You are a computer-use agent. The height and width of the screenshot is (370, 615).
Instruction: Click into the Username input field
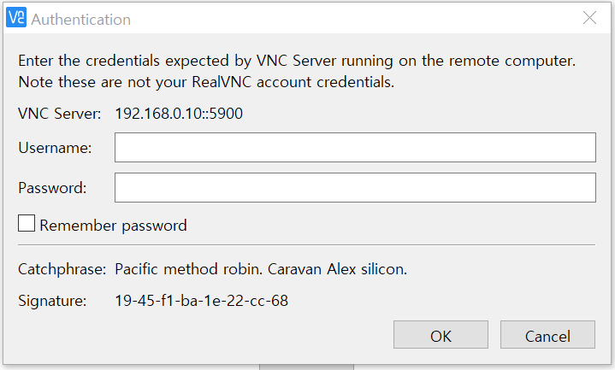(x=355, y=147)
